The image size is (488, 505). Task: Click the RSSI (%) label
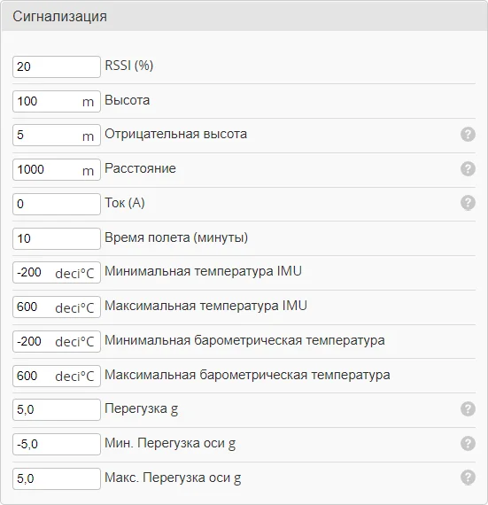(x=128, y=66)
